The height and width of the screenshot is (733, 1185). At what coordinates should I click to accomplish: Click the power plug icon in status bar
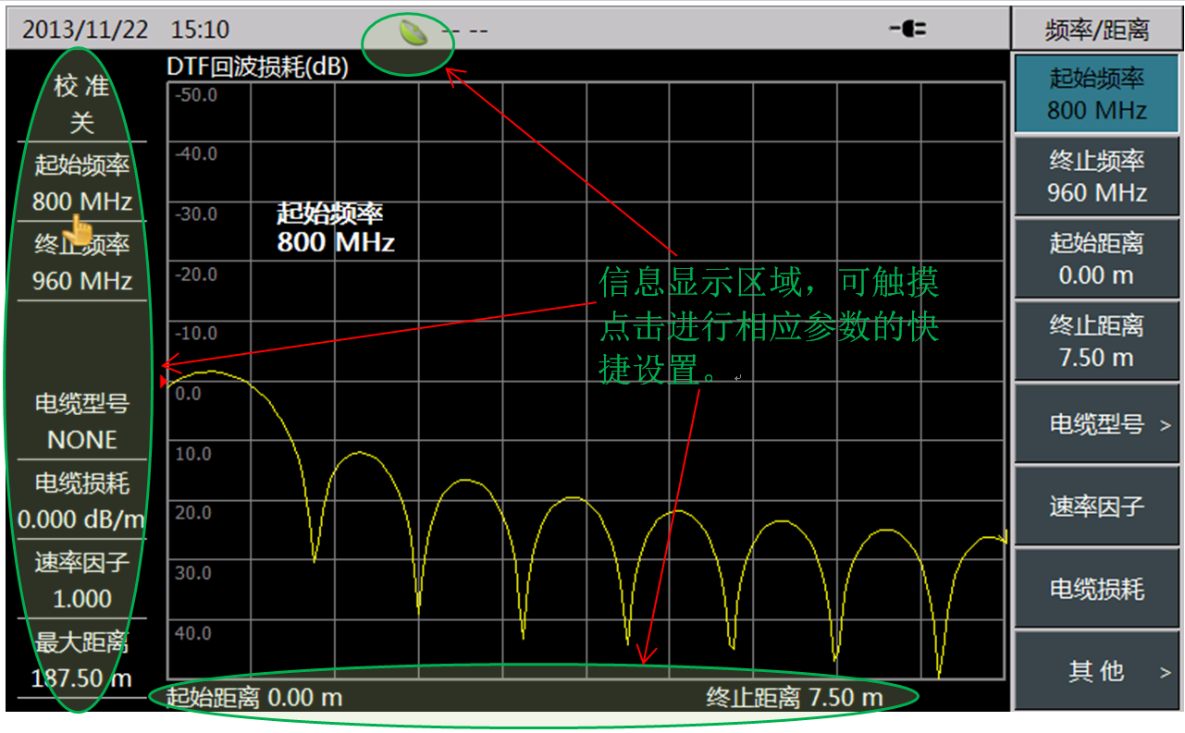[x=907, y=30]
